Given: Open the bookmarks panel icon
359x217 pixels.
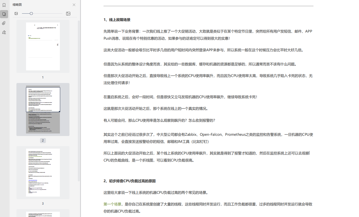Looking at the screenshot, I should click(x=4, y=5).
